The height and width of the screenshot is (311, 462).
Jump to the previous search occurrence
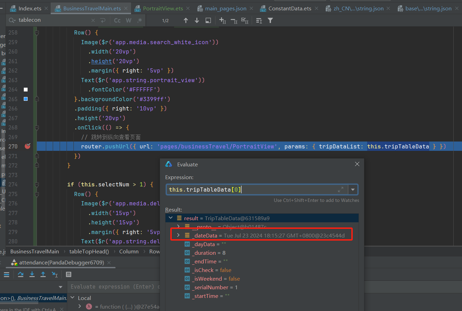click(186, 21)
